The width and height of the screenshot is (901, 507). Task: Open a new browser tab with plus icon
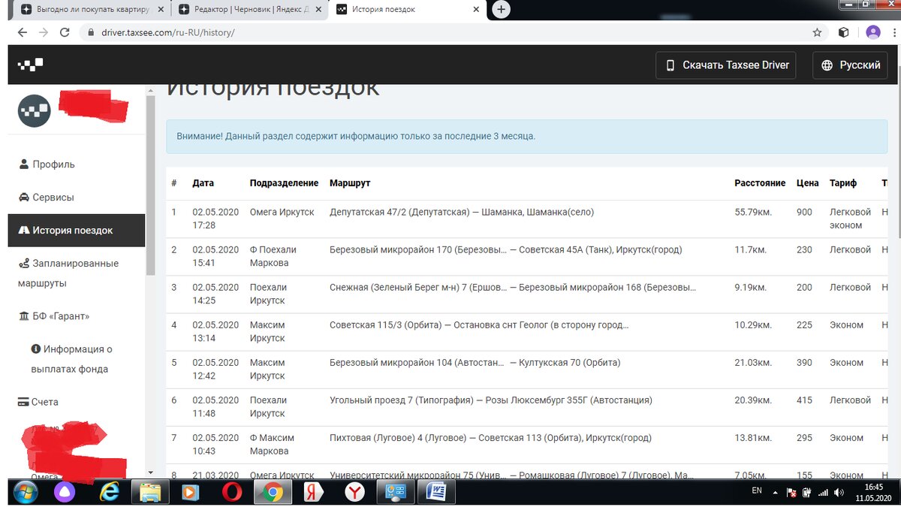502,9
